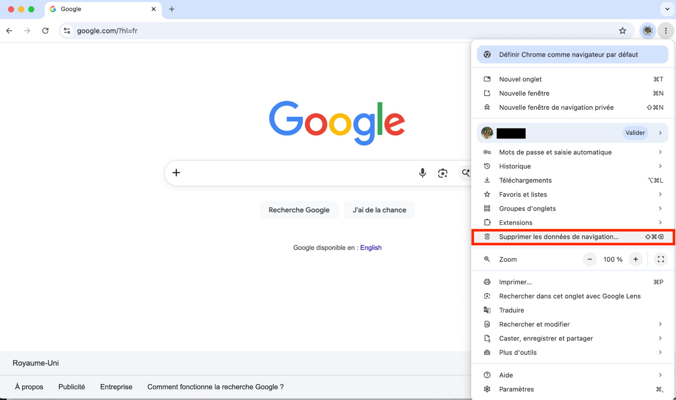Open Mots de passe et saisie automatique
This screenshot has height=400, width=676.
pos(573,152)
